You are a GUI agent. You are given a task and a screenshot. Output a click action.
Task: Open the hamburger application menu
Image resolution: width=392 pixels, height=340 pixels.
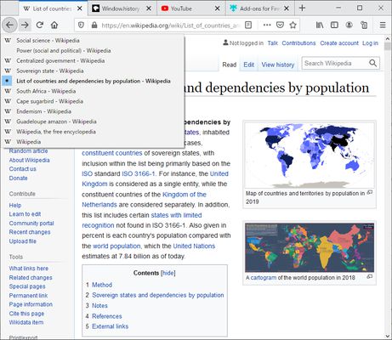(x=383, y=25)
